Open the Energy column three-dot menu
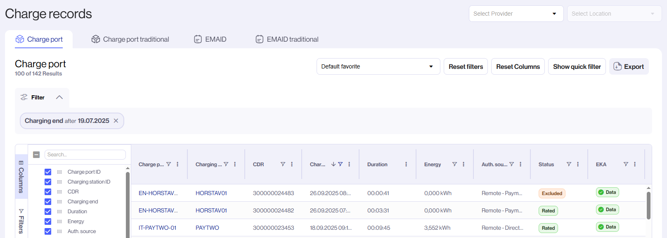Screen dimensions: 667x238 464,164
